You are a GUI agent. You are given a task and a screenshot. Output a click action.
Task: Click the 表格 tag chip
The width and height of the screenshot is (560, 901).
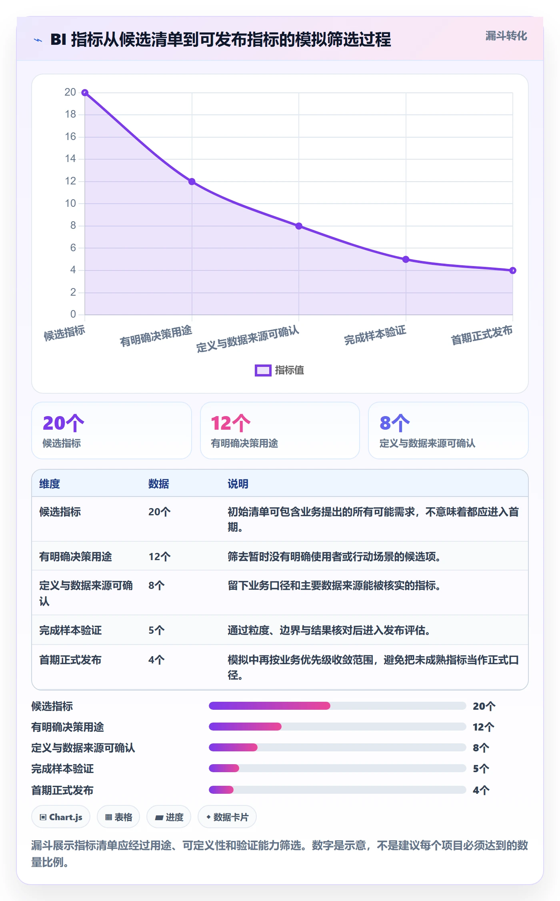(x=118, y=817)
